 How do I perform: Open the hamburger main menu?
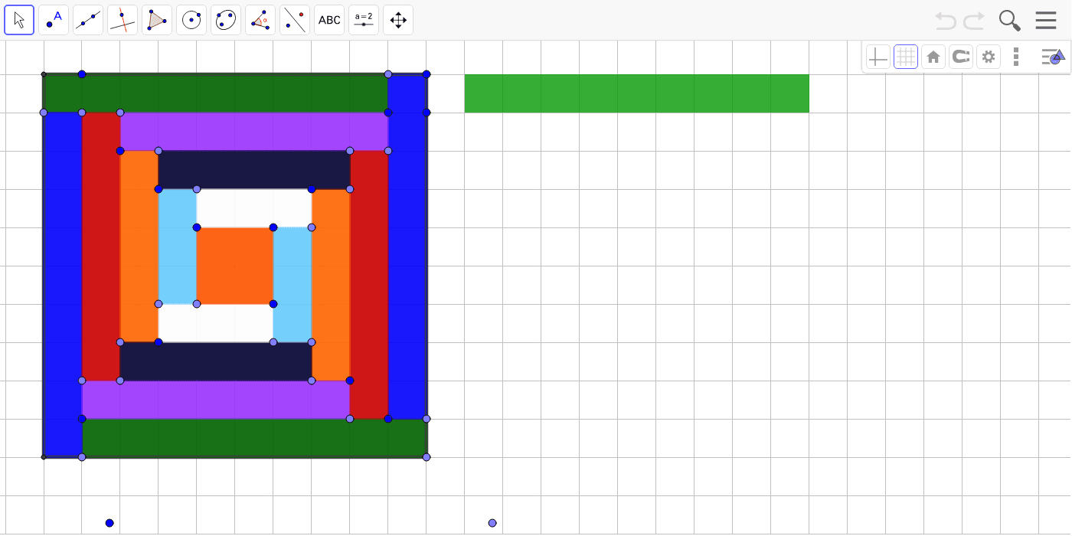pos(1046,21)
